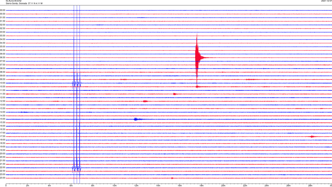Select the 09:30 time label
332x187 pixels.
pyautogui.click(x=3, y=80)
